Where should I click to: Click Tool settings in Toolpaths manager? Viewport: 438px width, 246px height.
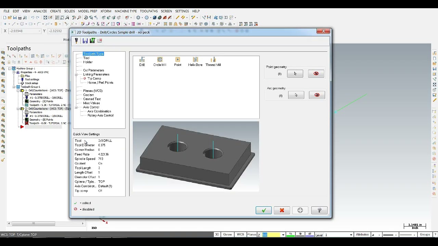(x=32, y=80)
